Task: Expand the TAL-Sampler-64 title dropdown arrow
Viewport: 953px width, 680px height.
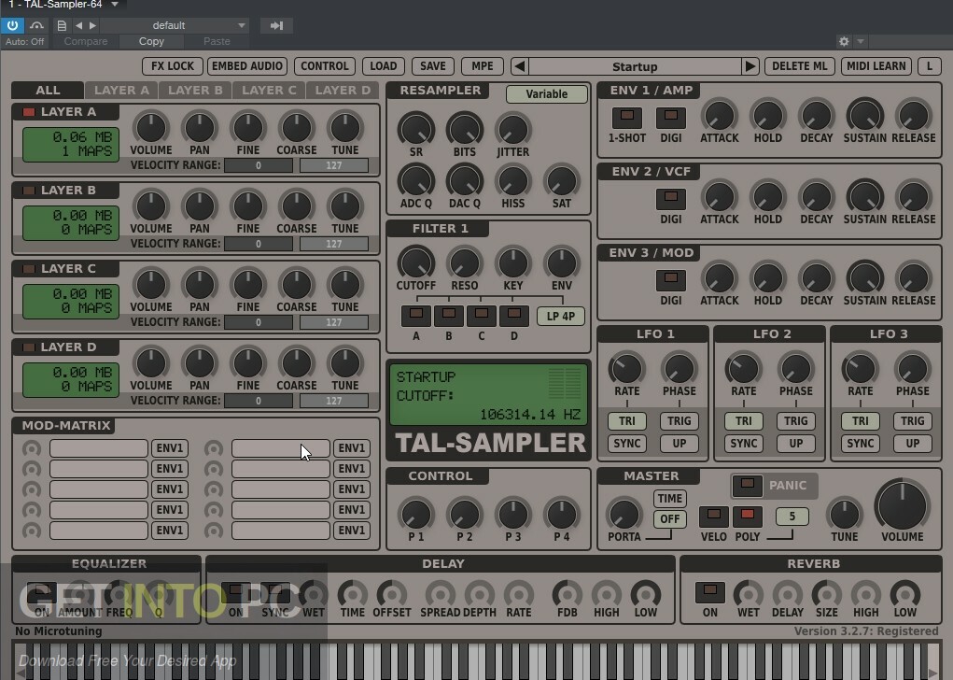Action: click(x=114, y=5)
